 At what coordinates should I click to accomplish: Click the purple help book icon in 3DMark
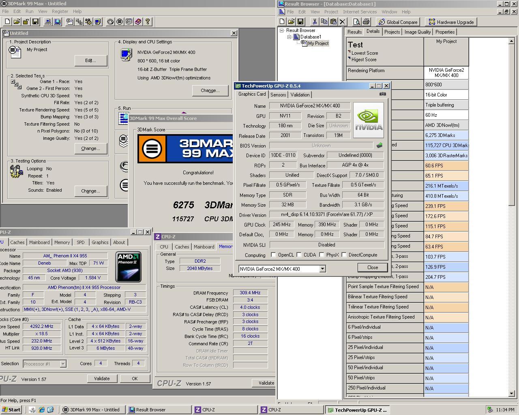(138, 21)
